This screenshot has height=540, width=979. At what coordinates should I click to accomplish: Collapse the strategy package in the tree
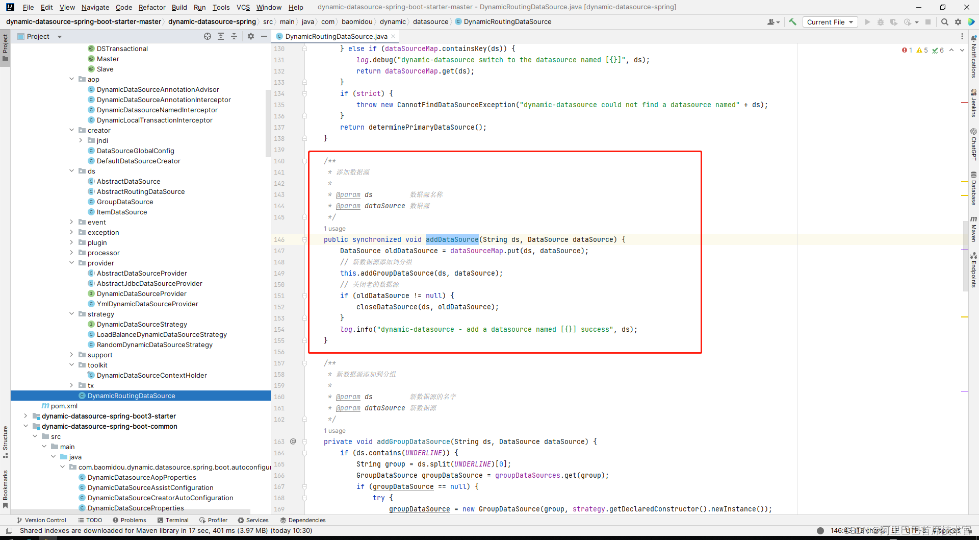[72, 314]
